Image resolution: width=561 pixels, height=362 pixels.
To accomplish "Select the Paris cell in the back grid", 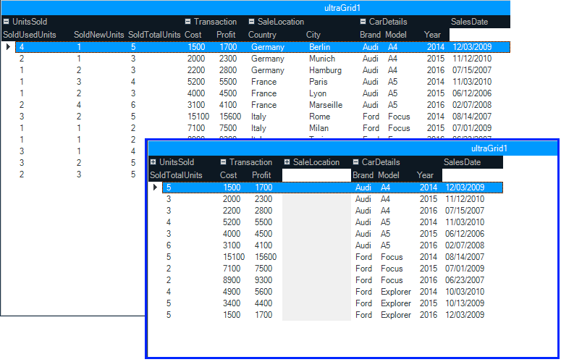I will coord(318,82).
